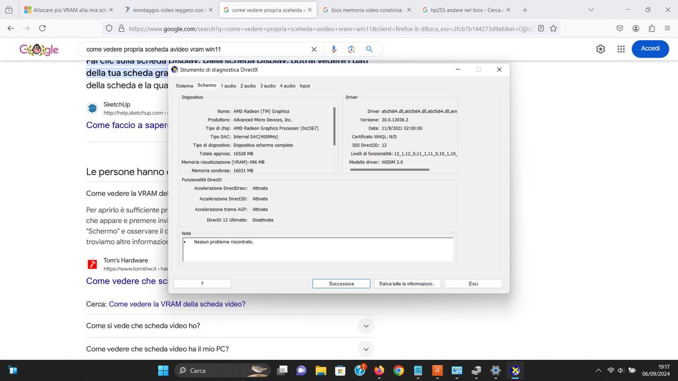Clear the search query with the X icon
Screen dimensions: 678x381
pyautogui.click(x=314, y=49)
